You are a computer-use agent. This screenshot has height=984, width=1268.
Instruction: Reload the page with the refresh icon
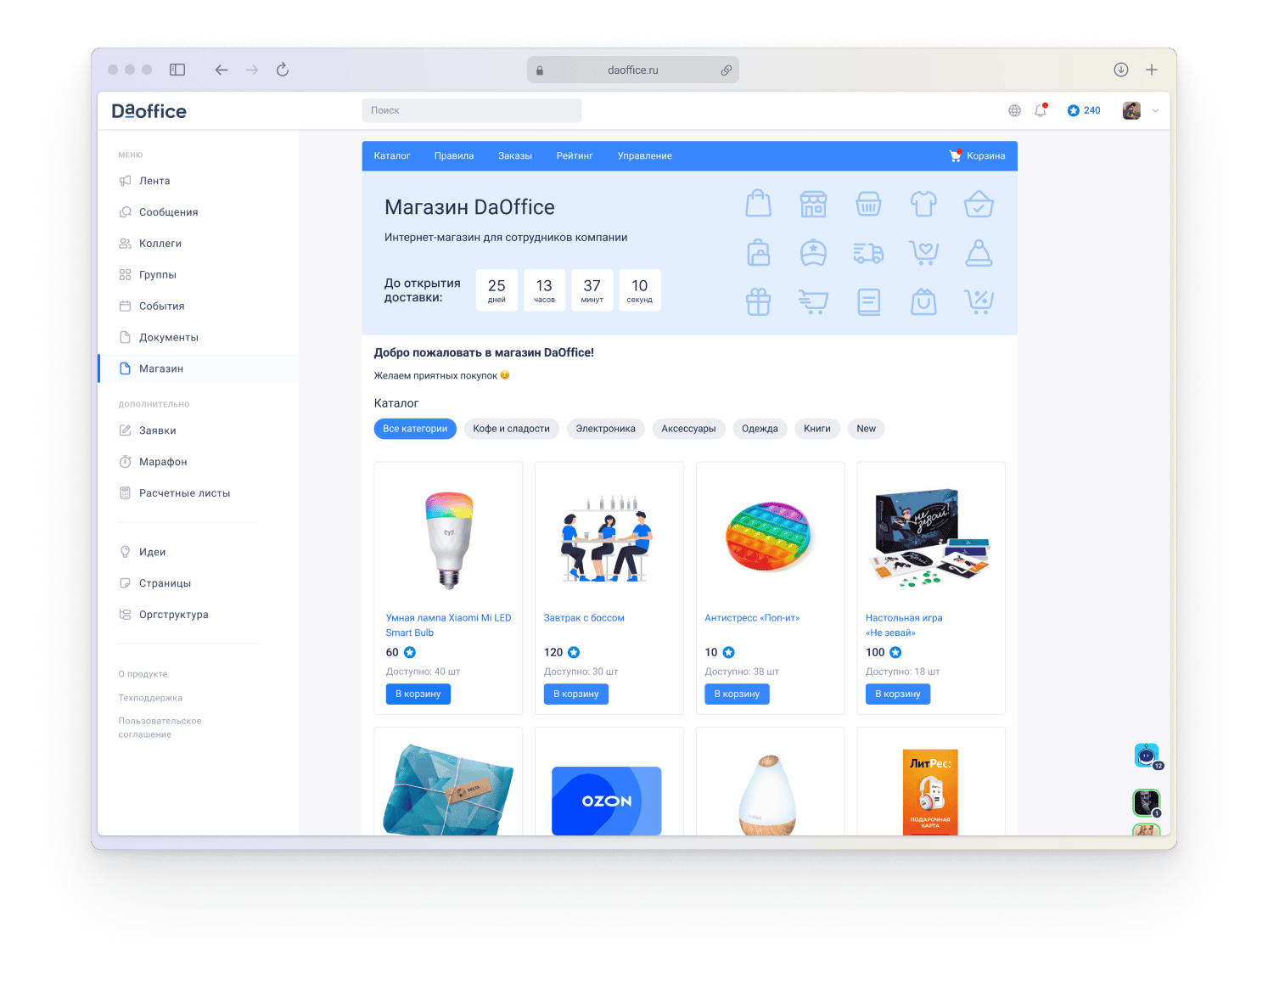click(283, 70)
